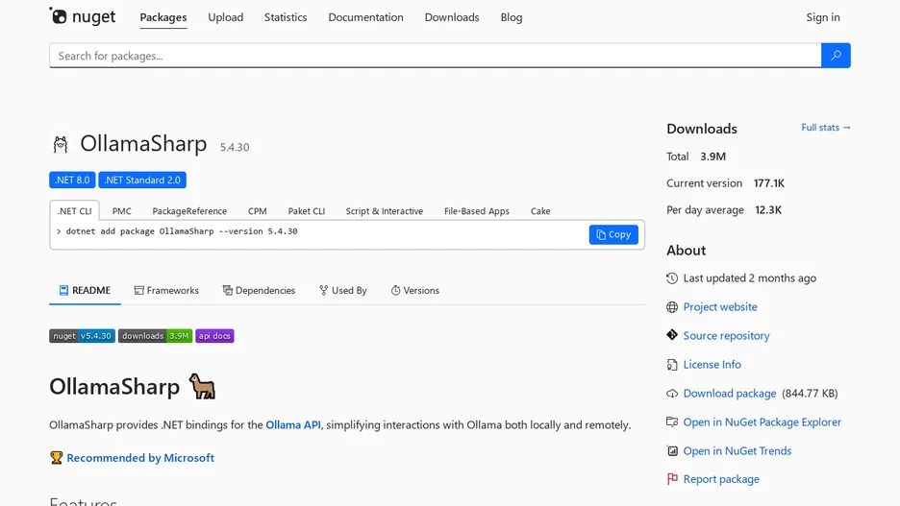Go to Upload in top navigation
The image size is (900, 506).
(226, 17)
